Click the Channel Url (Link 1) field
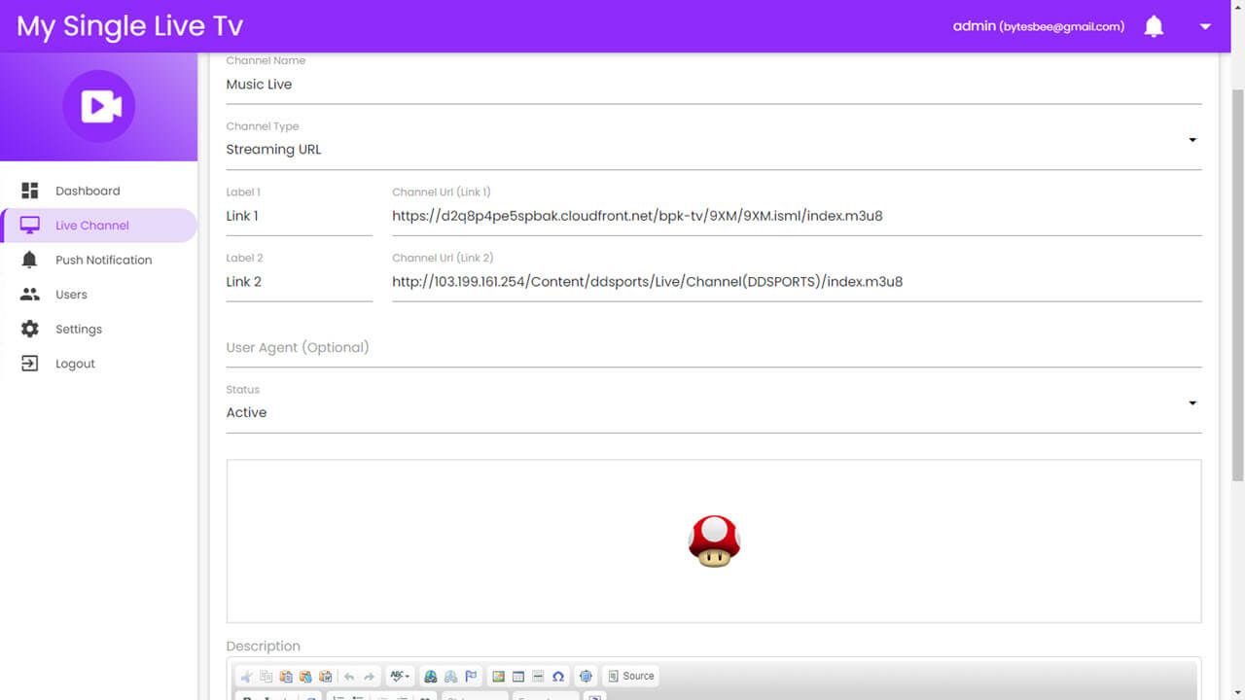Screen dimensions: 1245x700 pos(796,216)
